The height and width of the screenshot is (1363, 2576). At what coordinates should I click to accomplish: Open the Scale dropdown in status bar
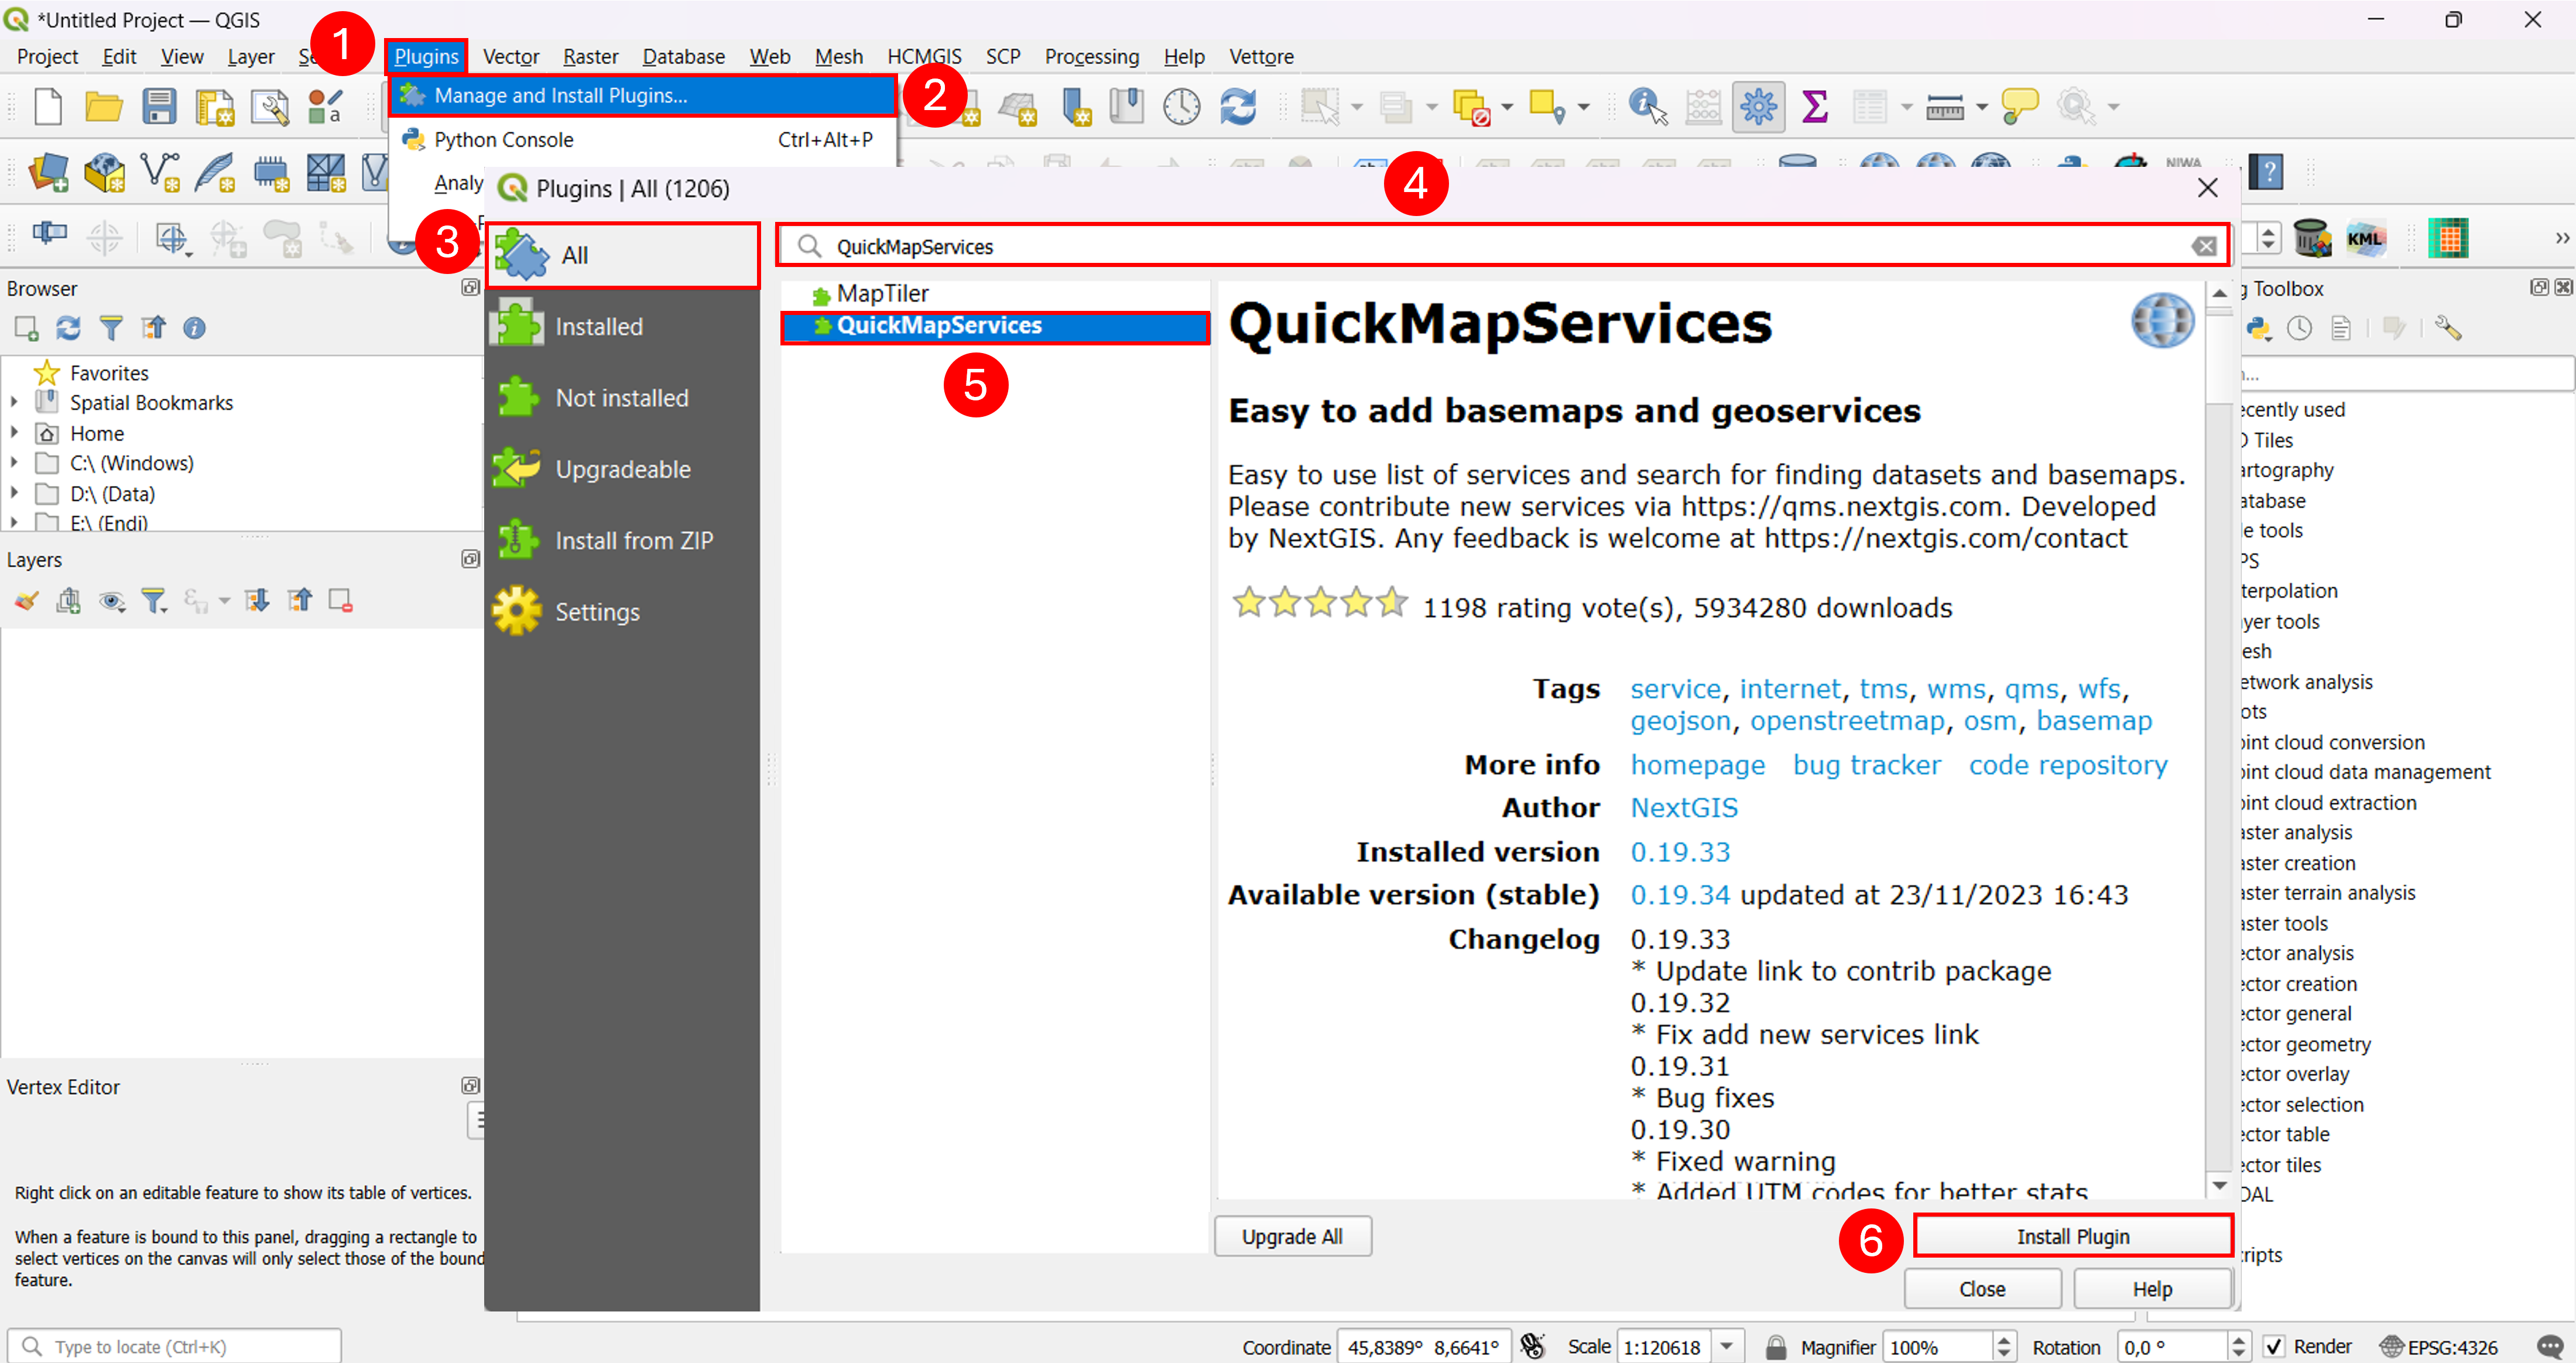click(x=1727, y=1346)
